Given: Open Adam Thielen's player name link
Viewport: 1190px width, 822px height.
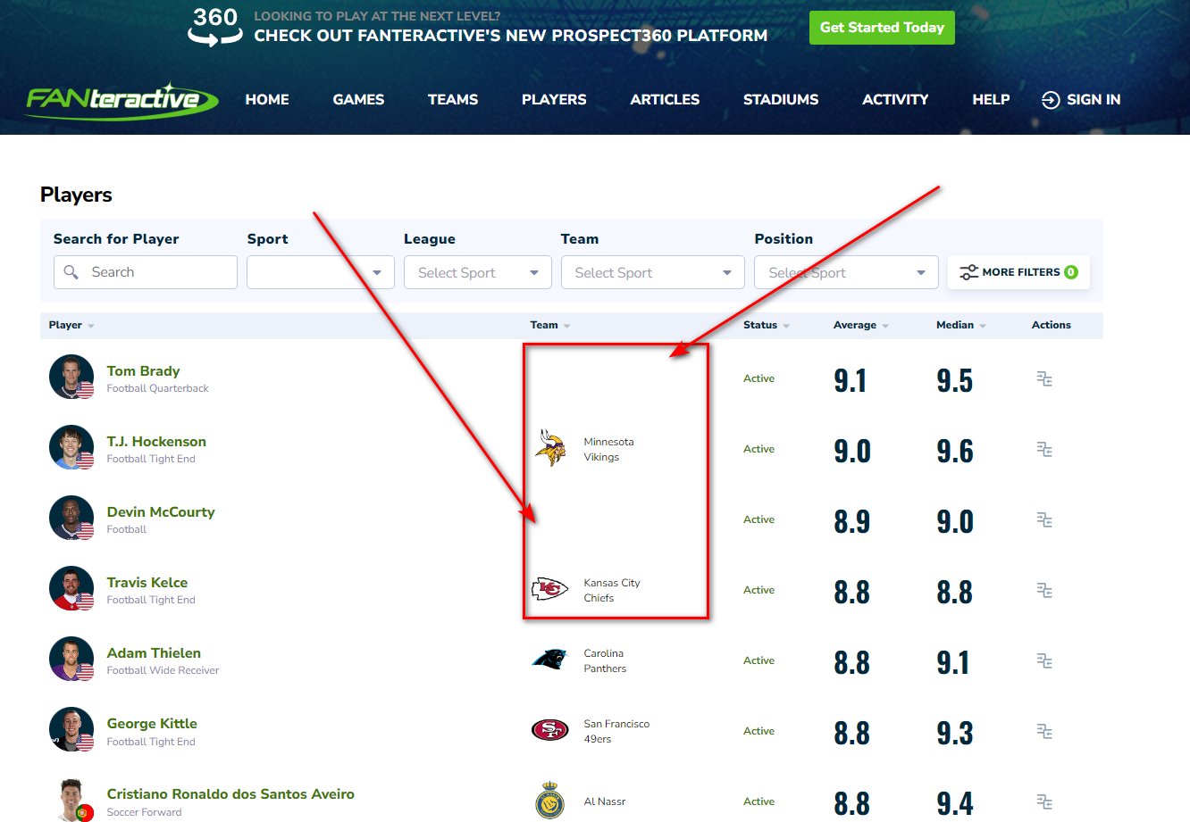Looking at the screenshot, I should click(154, 653).
